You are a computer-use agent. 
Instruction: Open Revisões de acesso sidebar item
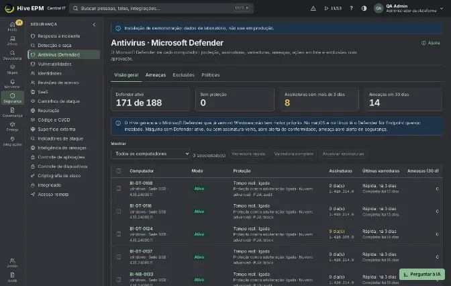click(64, 83)
